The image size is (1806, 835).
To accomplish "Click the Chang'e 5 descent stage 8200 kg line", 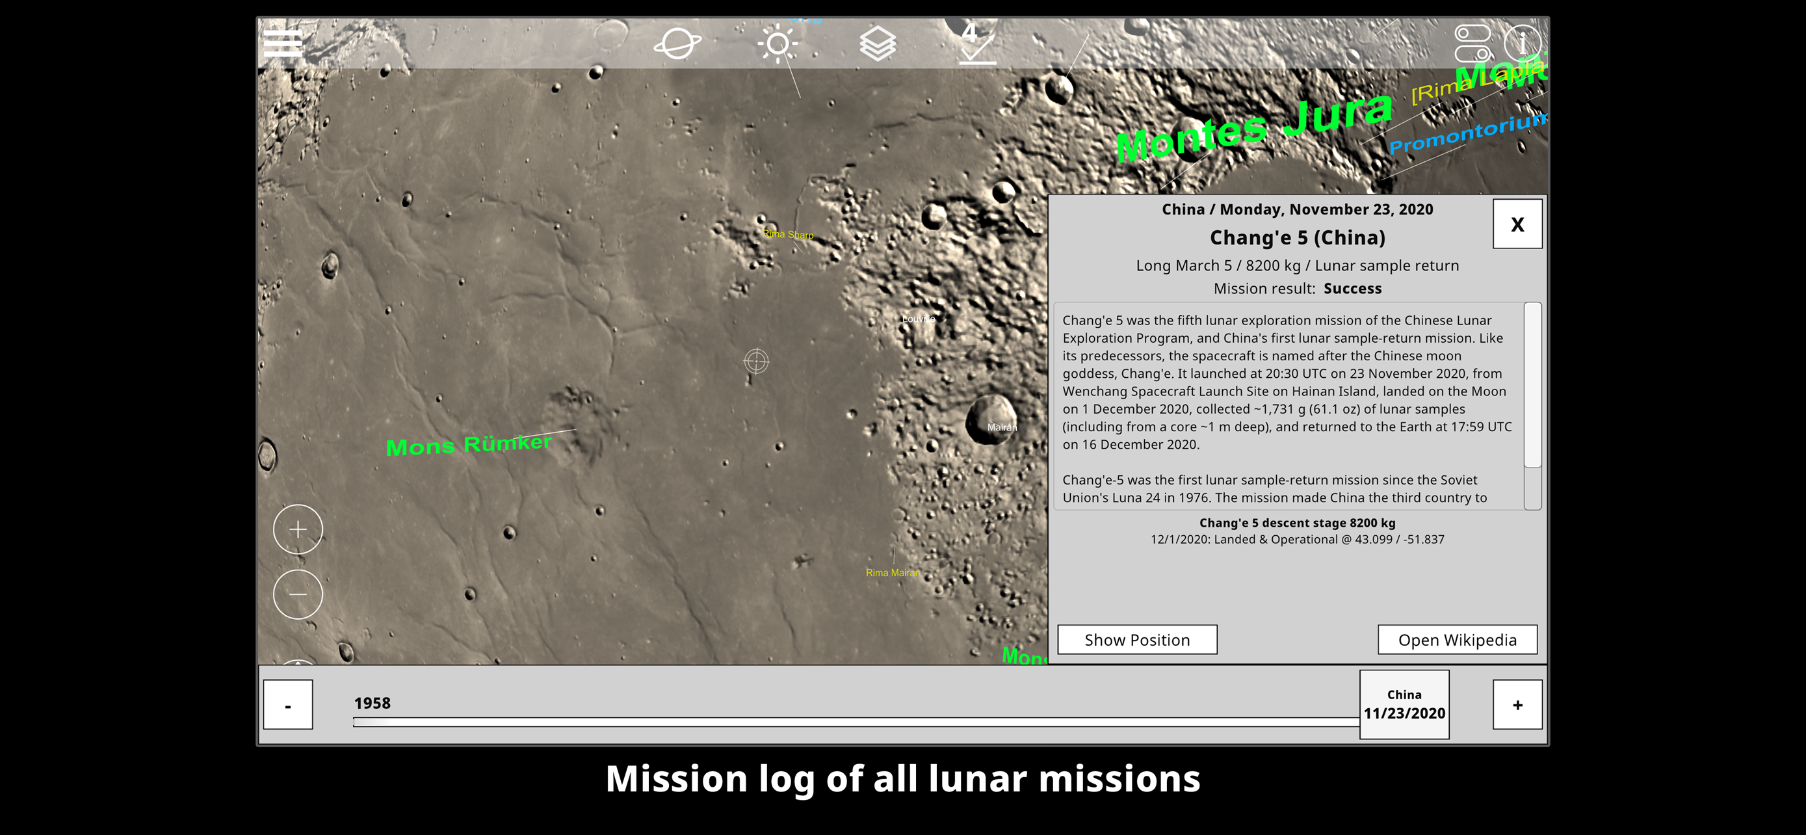I will (1297, 522).
